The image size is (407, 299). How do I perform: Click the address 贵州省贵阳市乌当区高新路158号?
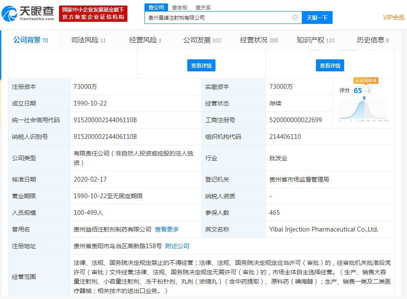118,246
